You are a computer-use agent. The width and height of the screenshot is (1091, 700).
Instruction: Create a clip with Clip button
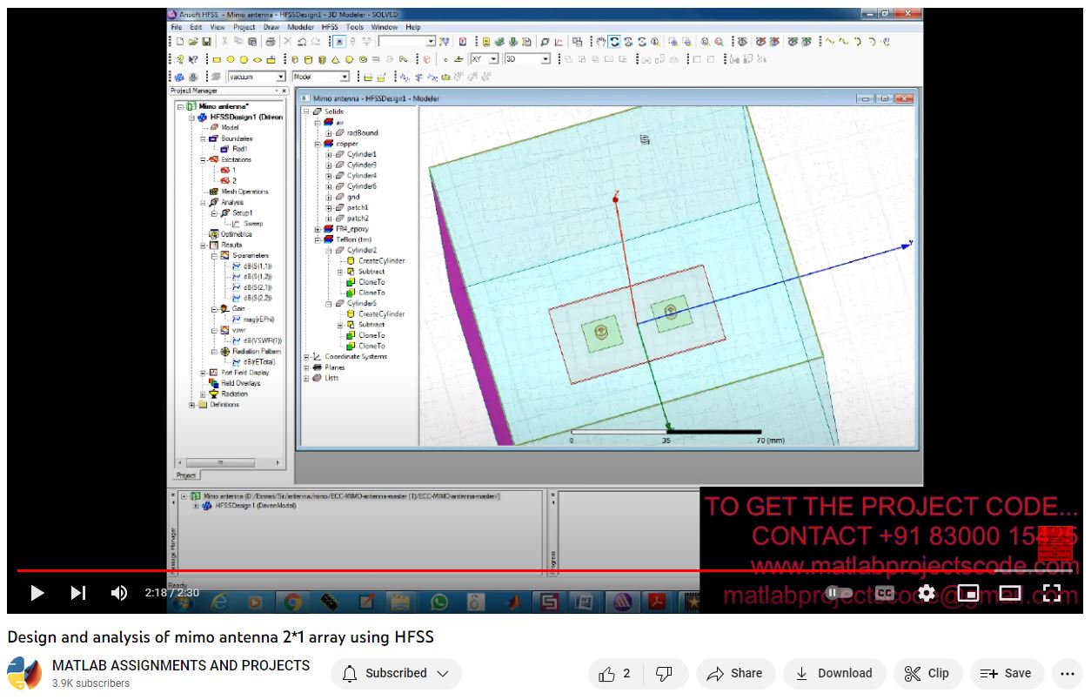pyautogui.click(x=927, y=673)
